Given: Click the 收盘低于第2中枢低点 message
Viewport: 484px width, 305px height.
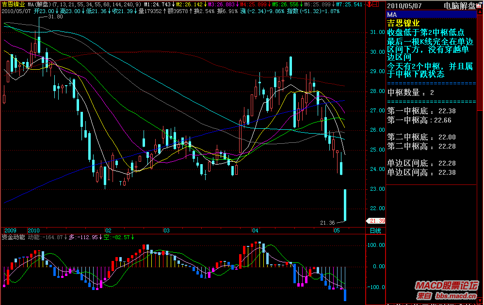Looking at the screenshot, I should (x=426, y=32).
